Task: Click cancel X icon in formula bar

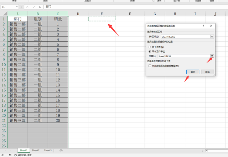Action: [27, 7]
